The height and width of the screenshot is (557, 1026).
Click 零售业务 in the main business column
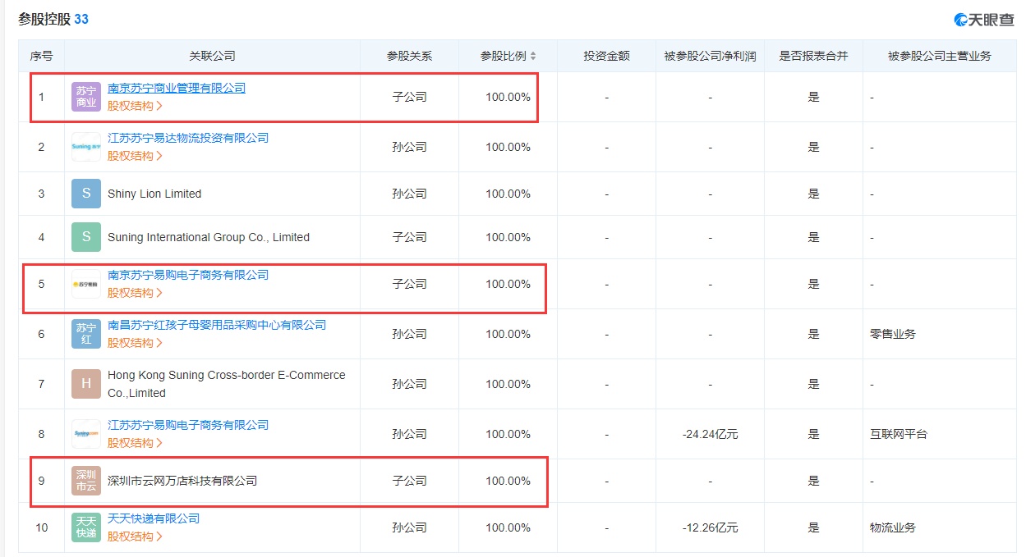point(893,334)
